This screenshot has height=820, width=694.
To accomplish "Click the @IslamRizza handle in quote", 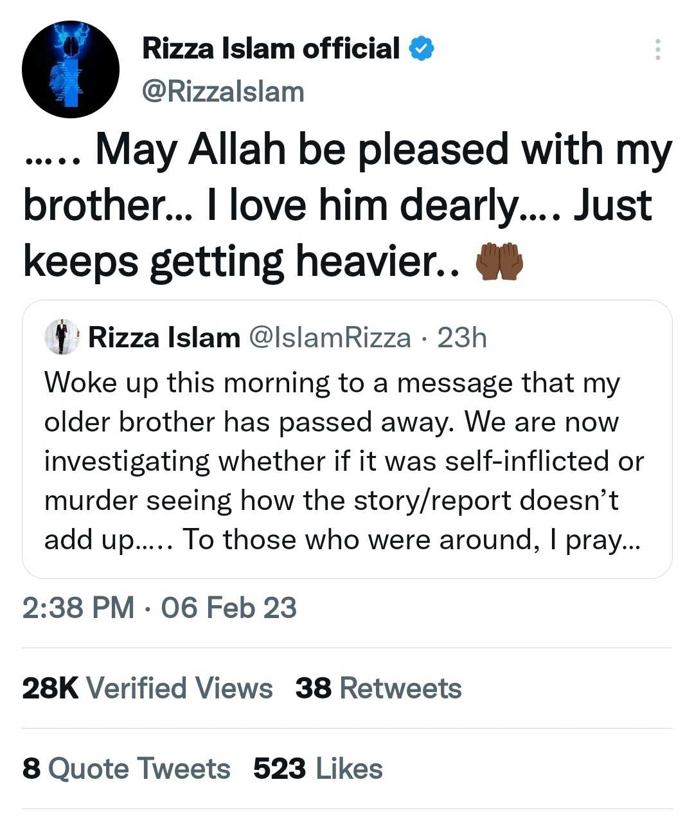I will click(330, 338).
